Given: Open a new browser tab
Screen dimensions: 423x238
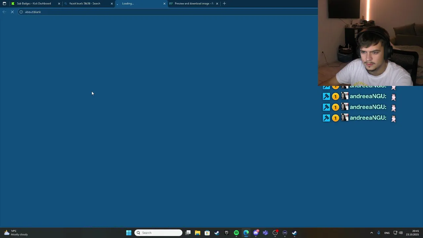Looking at the screenshot, I should click(224, 4).
